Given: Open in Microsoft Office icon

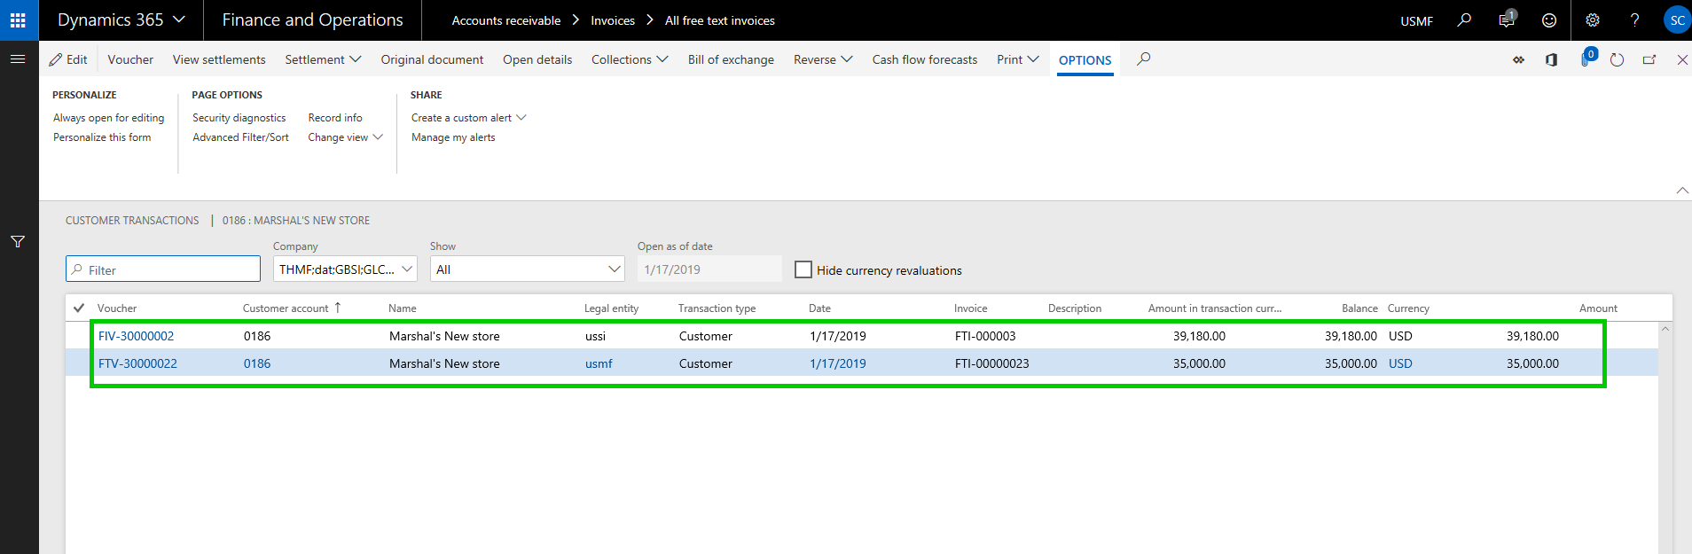Looking at the screenshot, I should [1551, 59].
